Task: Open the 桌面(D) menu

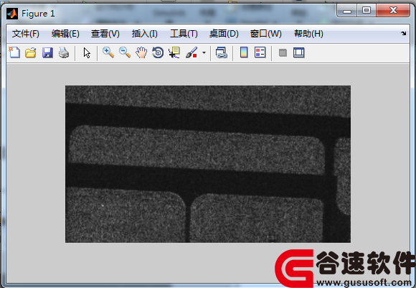Action: click(224, 34)
